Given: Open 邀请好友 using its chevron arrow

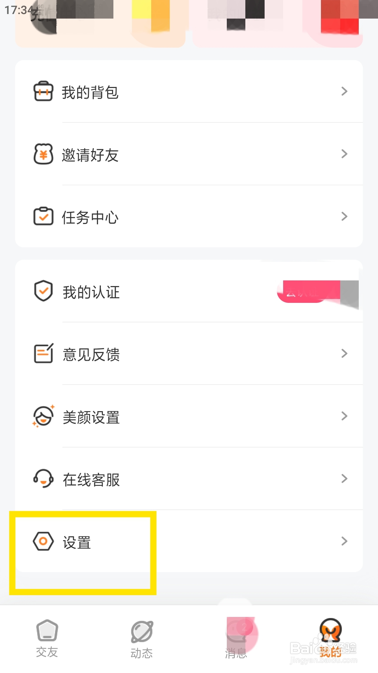Looking at the screenshot, I should click(x=344, y=154).
